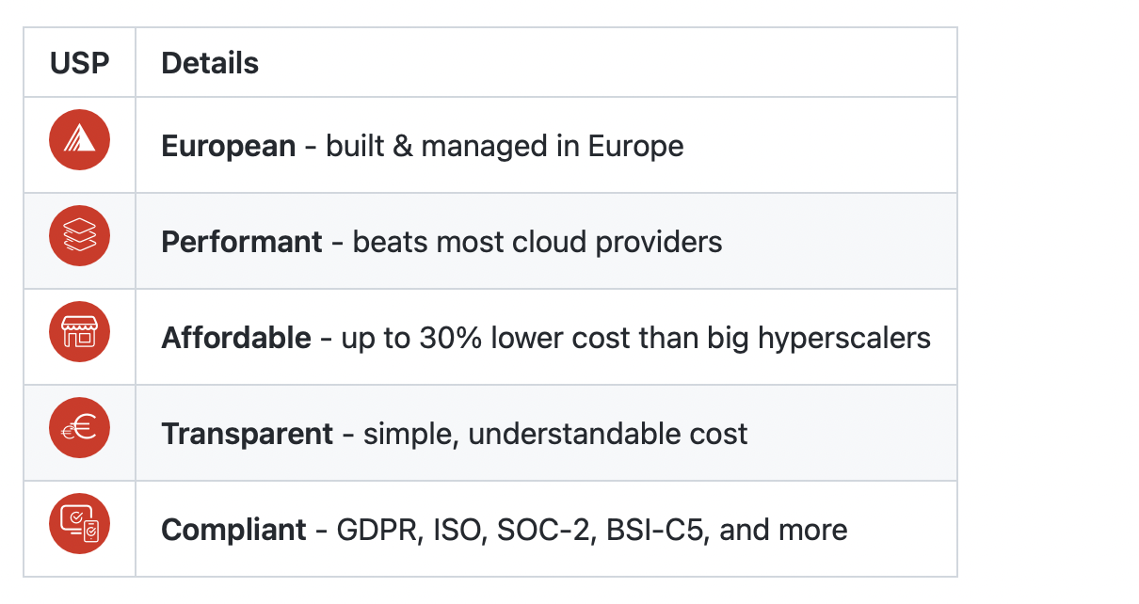The height and width of the screenshot is (604, 1139).
Task: Click the text simple, understandable cost
Action: tap(555, 435)
